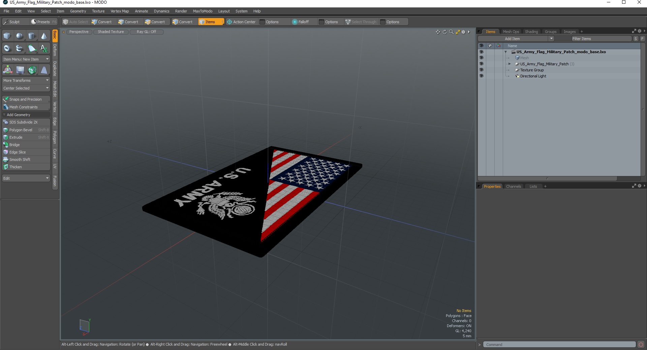Toggle the Falloff Options checkbox
The height and width of the screenshot is (350, 647).
click(x=321, y=22)
